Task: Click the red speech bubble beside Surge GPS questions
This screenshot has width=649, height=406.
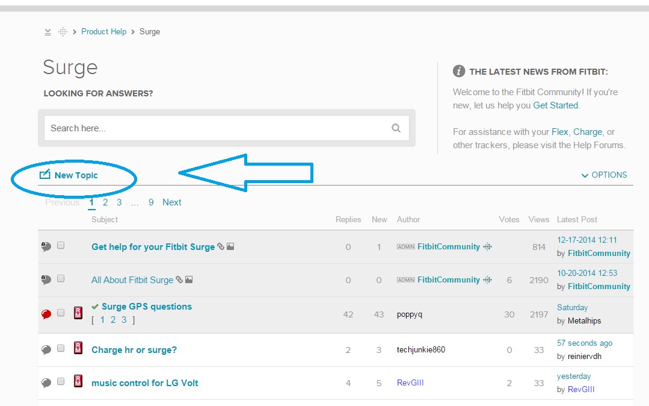Action: 46,314
